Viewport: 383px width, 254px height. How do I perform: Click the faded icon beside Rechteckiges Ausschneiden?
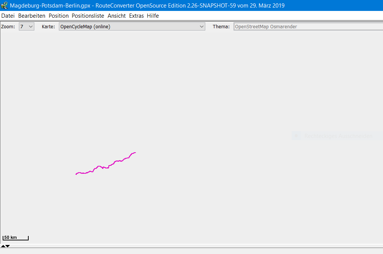click(x=296, y=136)
